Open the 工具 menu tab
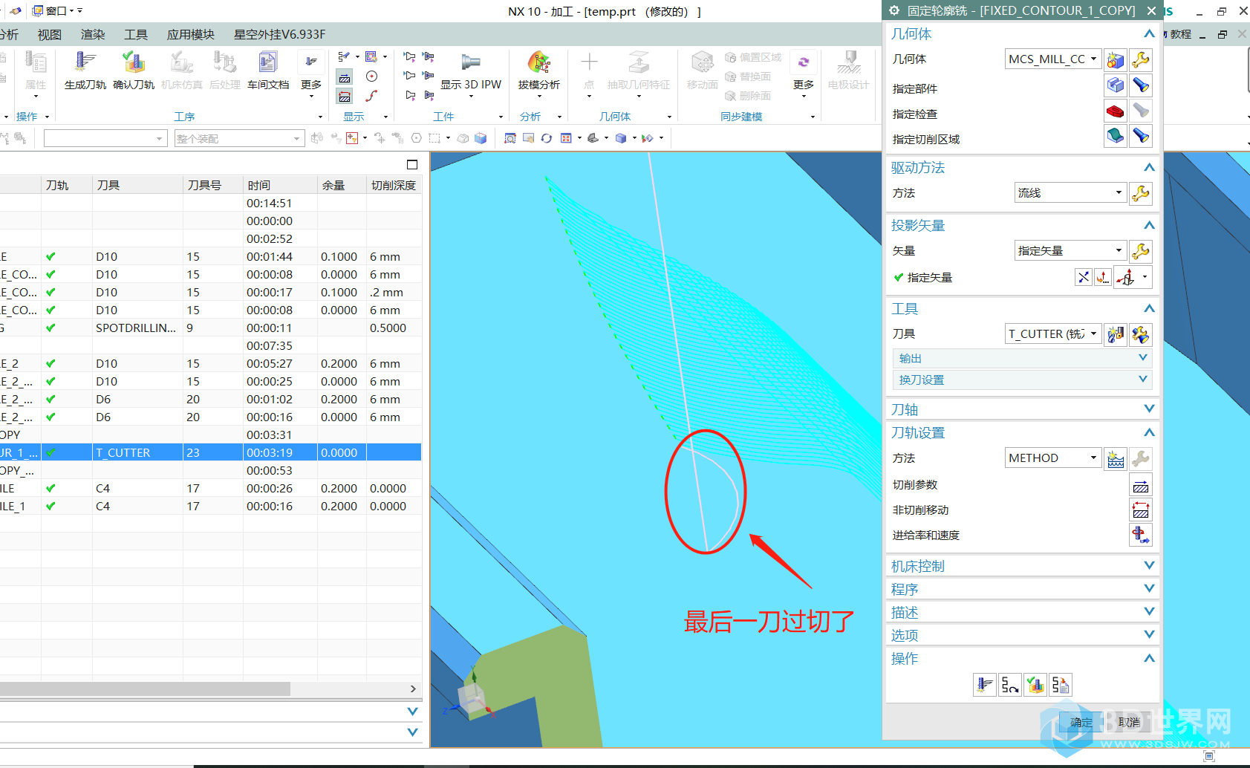 (x=136, y=35)
